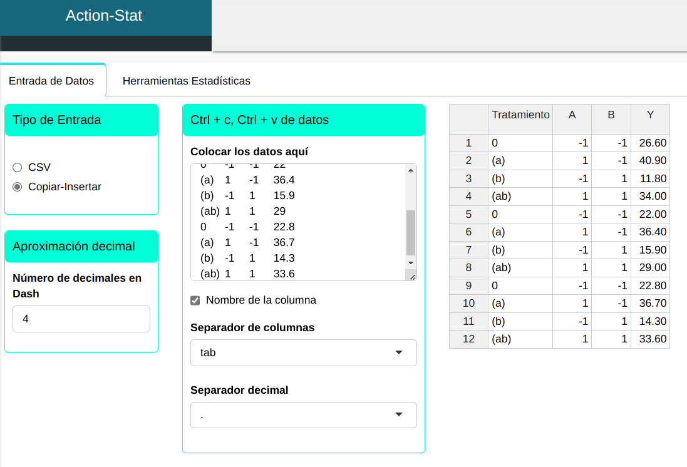Screen dimensions: 687x467
Task: Click the Y column header
Action: 650,115
